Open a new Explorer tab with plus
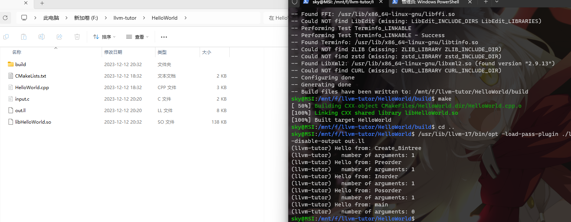571x222 pixels. (42, 3)
